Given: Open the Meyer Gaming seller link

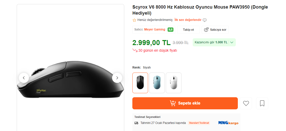Looking at the screenshot, I should 155,29.
